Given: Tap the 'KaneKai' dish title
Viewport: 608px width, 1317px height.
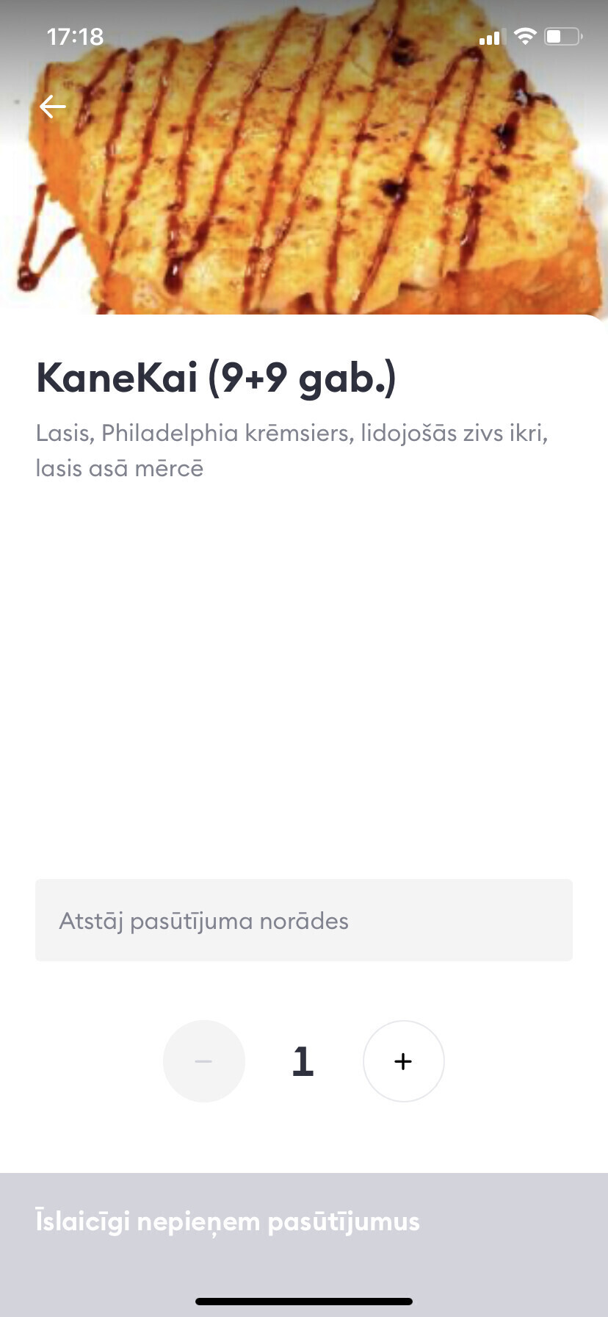Looking at the screenshot, I should [x=117, y=378].
